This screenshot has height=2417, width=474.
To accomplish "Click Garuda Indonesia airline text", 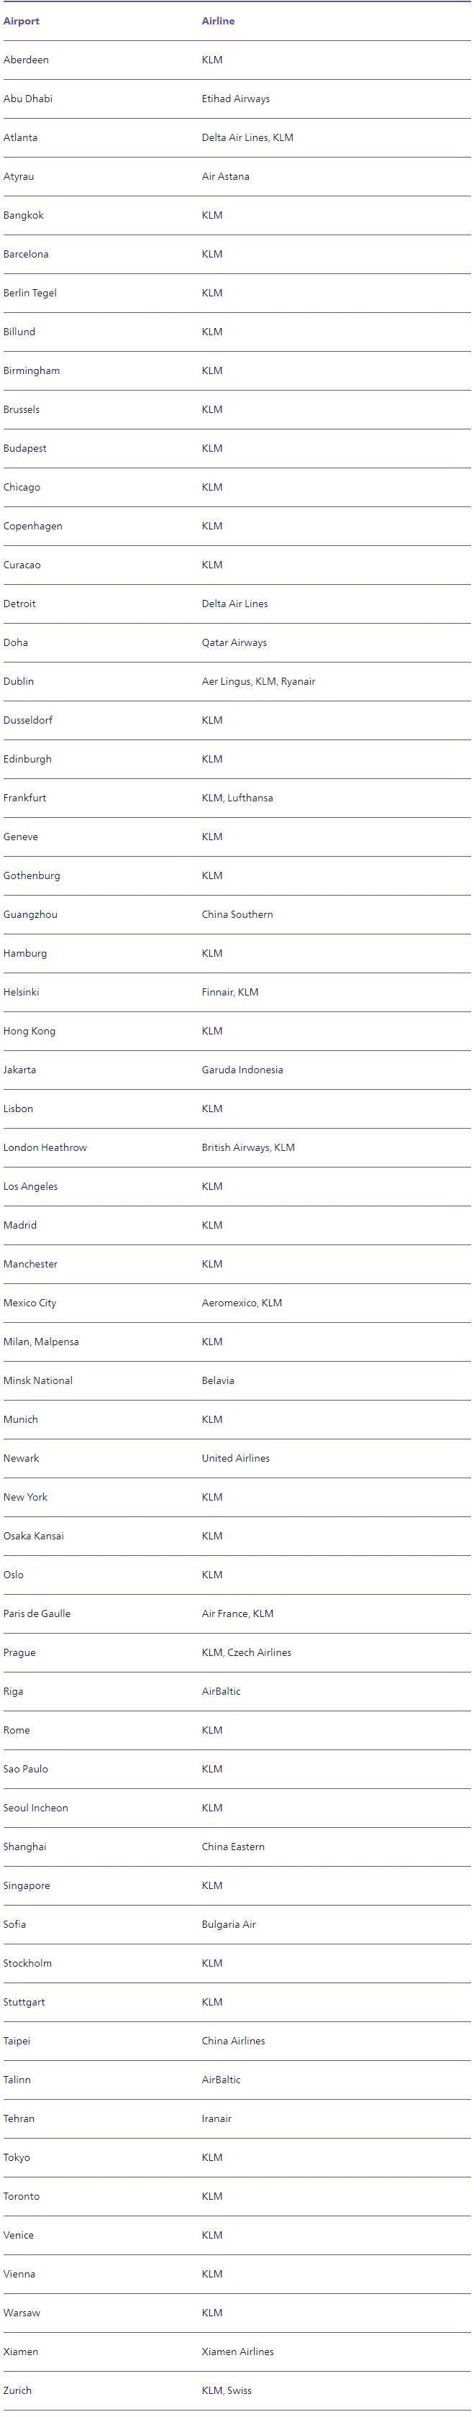I will (242, 1070).
